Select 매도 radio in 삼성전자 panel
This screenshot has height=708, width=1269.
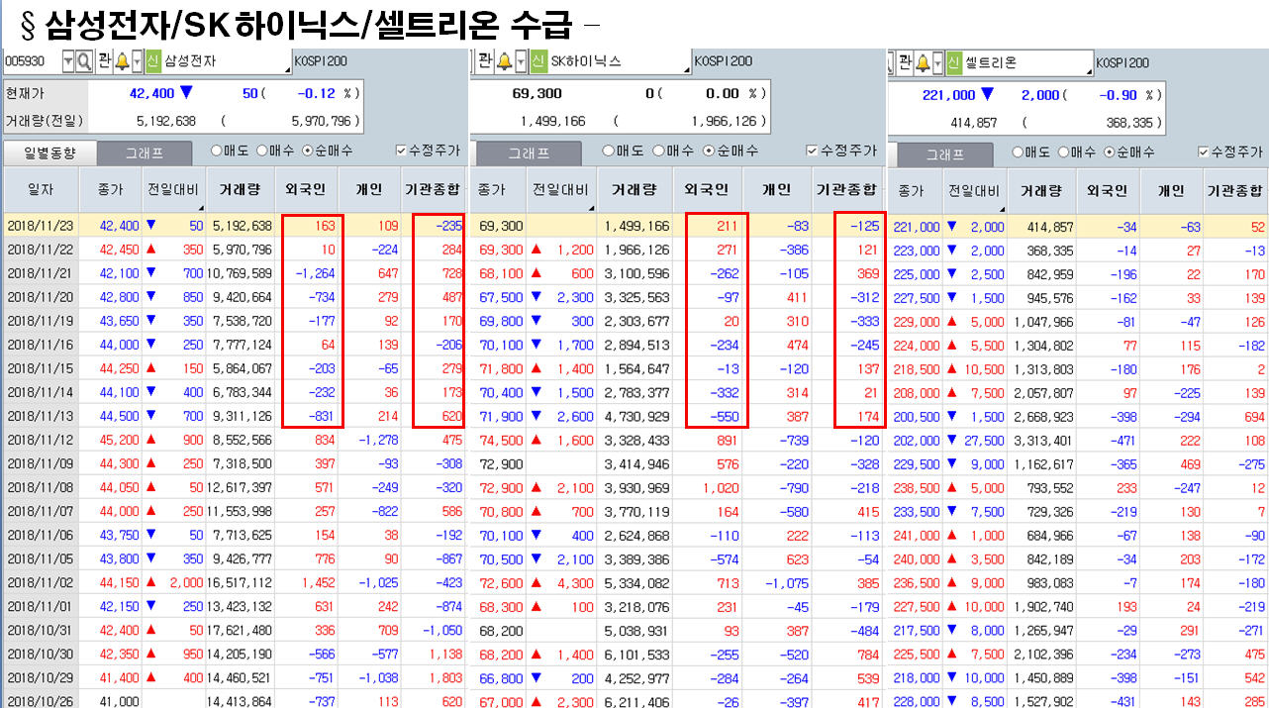coord(216,152)
